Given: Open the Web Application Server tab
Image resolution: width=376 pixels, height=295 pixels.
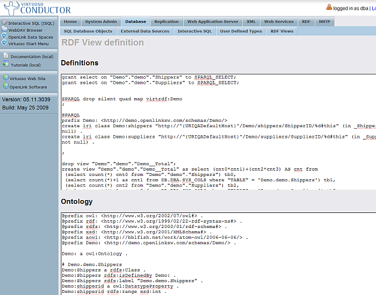Looking at the screenshot, I should pyautogui.click(x=213, y=21).
